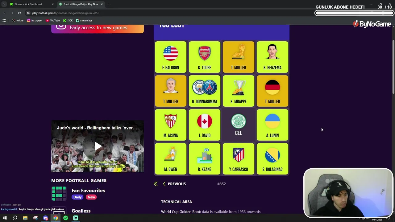The image size is (395, 222).
Task: Open Streamlabs from the taskbar
Action: [x=76, y=218]
